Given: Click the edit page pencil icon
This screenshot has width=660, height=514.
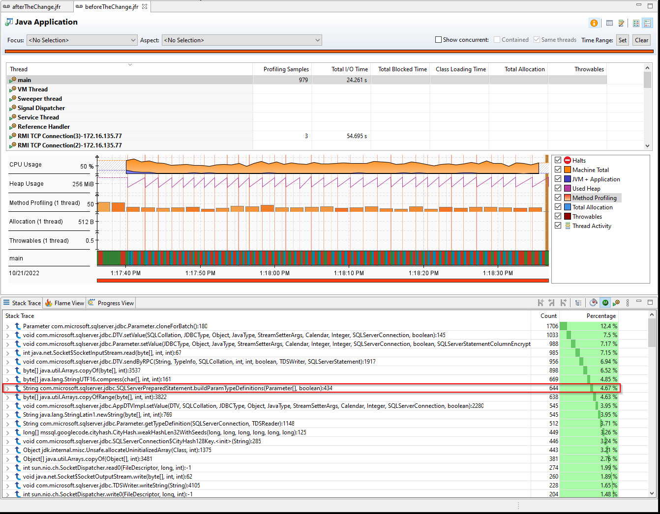Looking at the screenshot, I should pyautogui.click(x=621, y=23).
